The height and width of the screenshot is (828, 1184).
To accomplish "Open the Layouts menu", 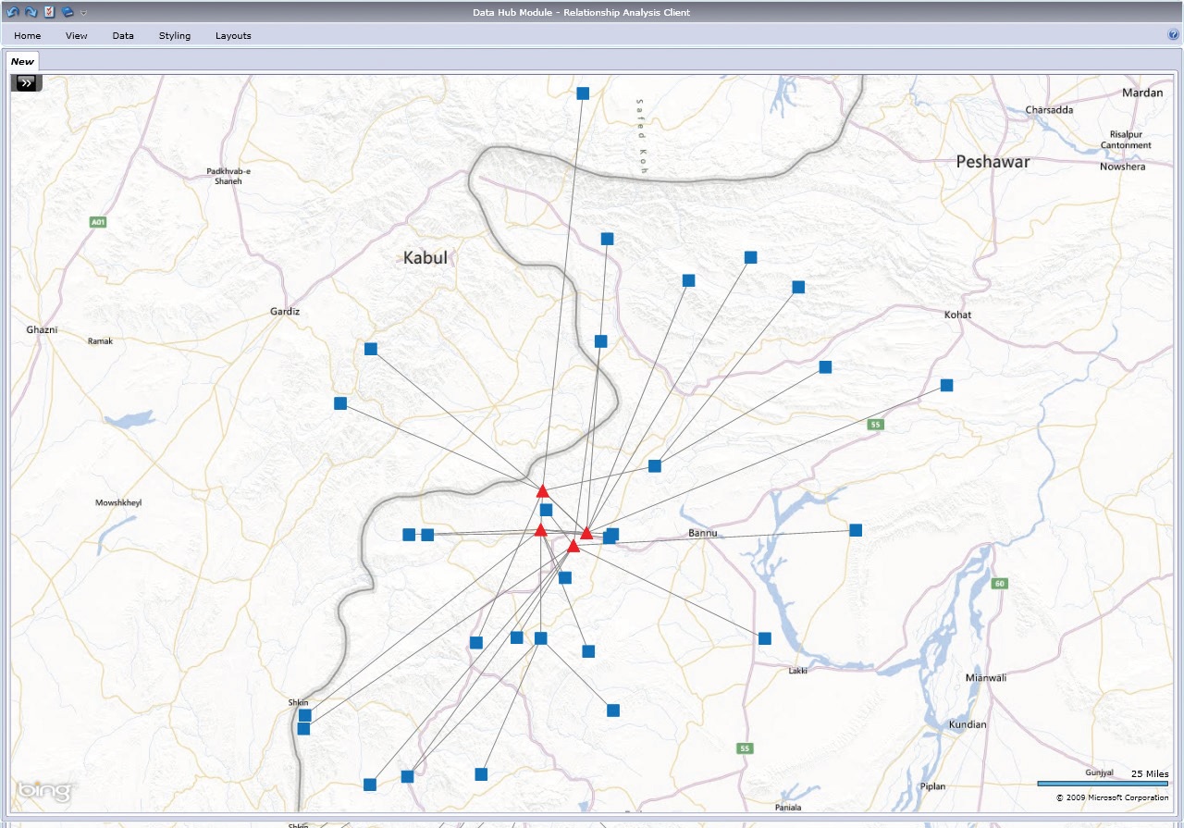I will click(x=233, y=36).
